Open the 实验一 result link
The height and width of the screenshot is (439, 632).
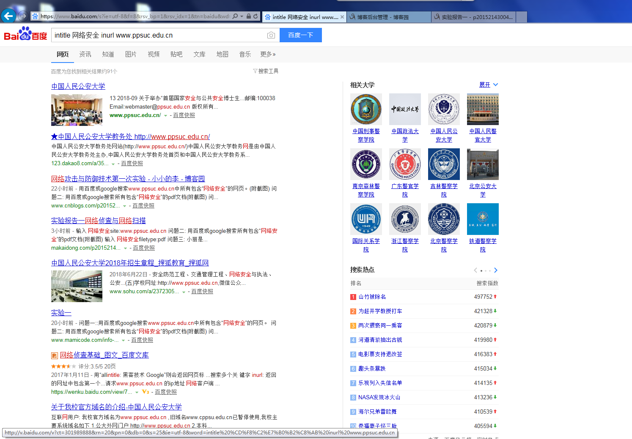point(61,313)
